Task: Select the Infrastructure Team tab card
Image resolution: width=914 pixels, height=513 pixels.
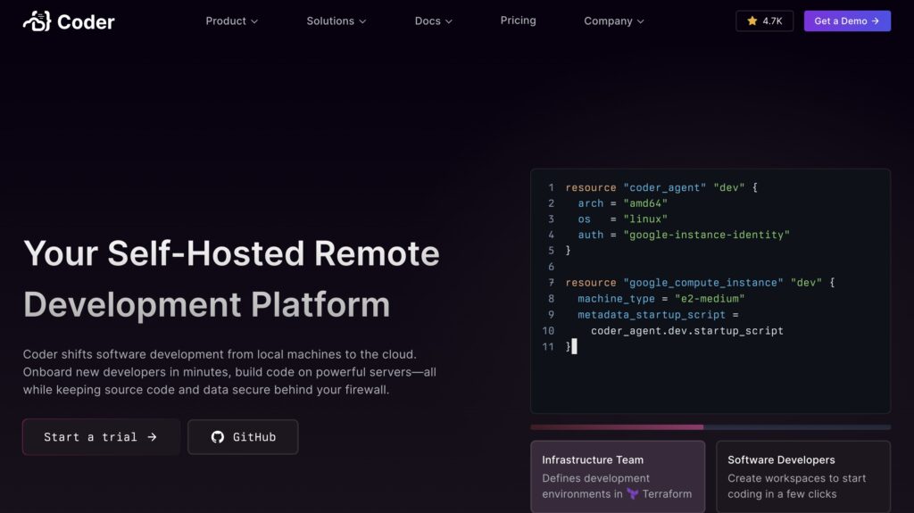Action: click(x=617, y=476)
